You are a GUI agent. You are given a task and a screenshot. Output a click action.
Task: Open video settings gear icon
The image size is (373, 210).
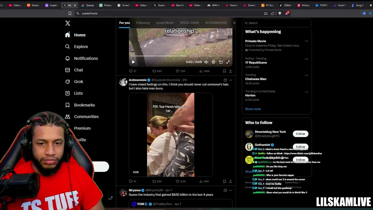point(214,62)
